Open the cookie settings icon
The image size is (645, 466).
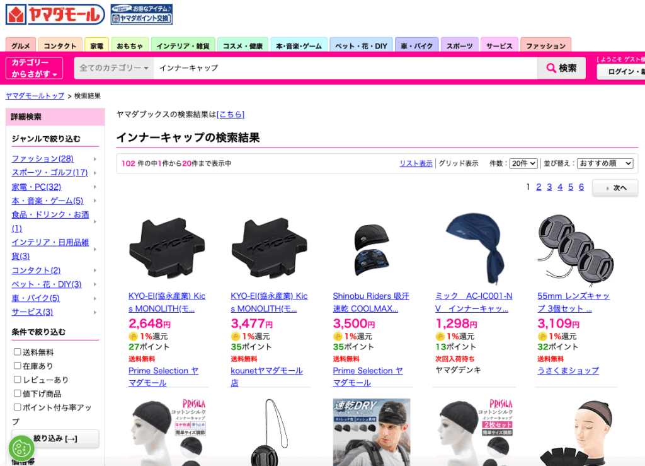pos(21,448)
